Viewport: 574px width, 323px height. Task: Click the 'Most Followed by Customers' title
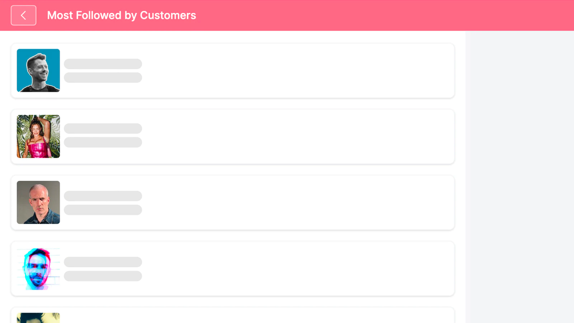[122, 15]
